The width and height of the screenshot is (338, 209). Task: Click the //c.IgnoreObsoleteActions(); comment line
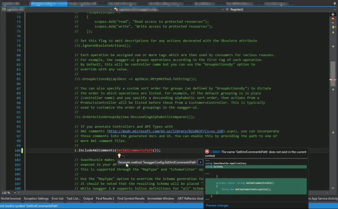103,45
